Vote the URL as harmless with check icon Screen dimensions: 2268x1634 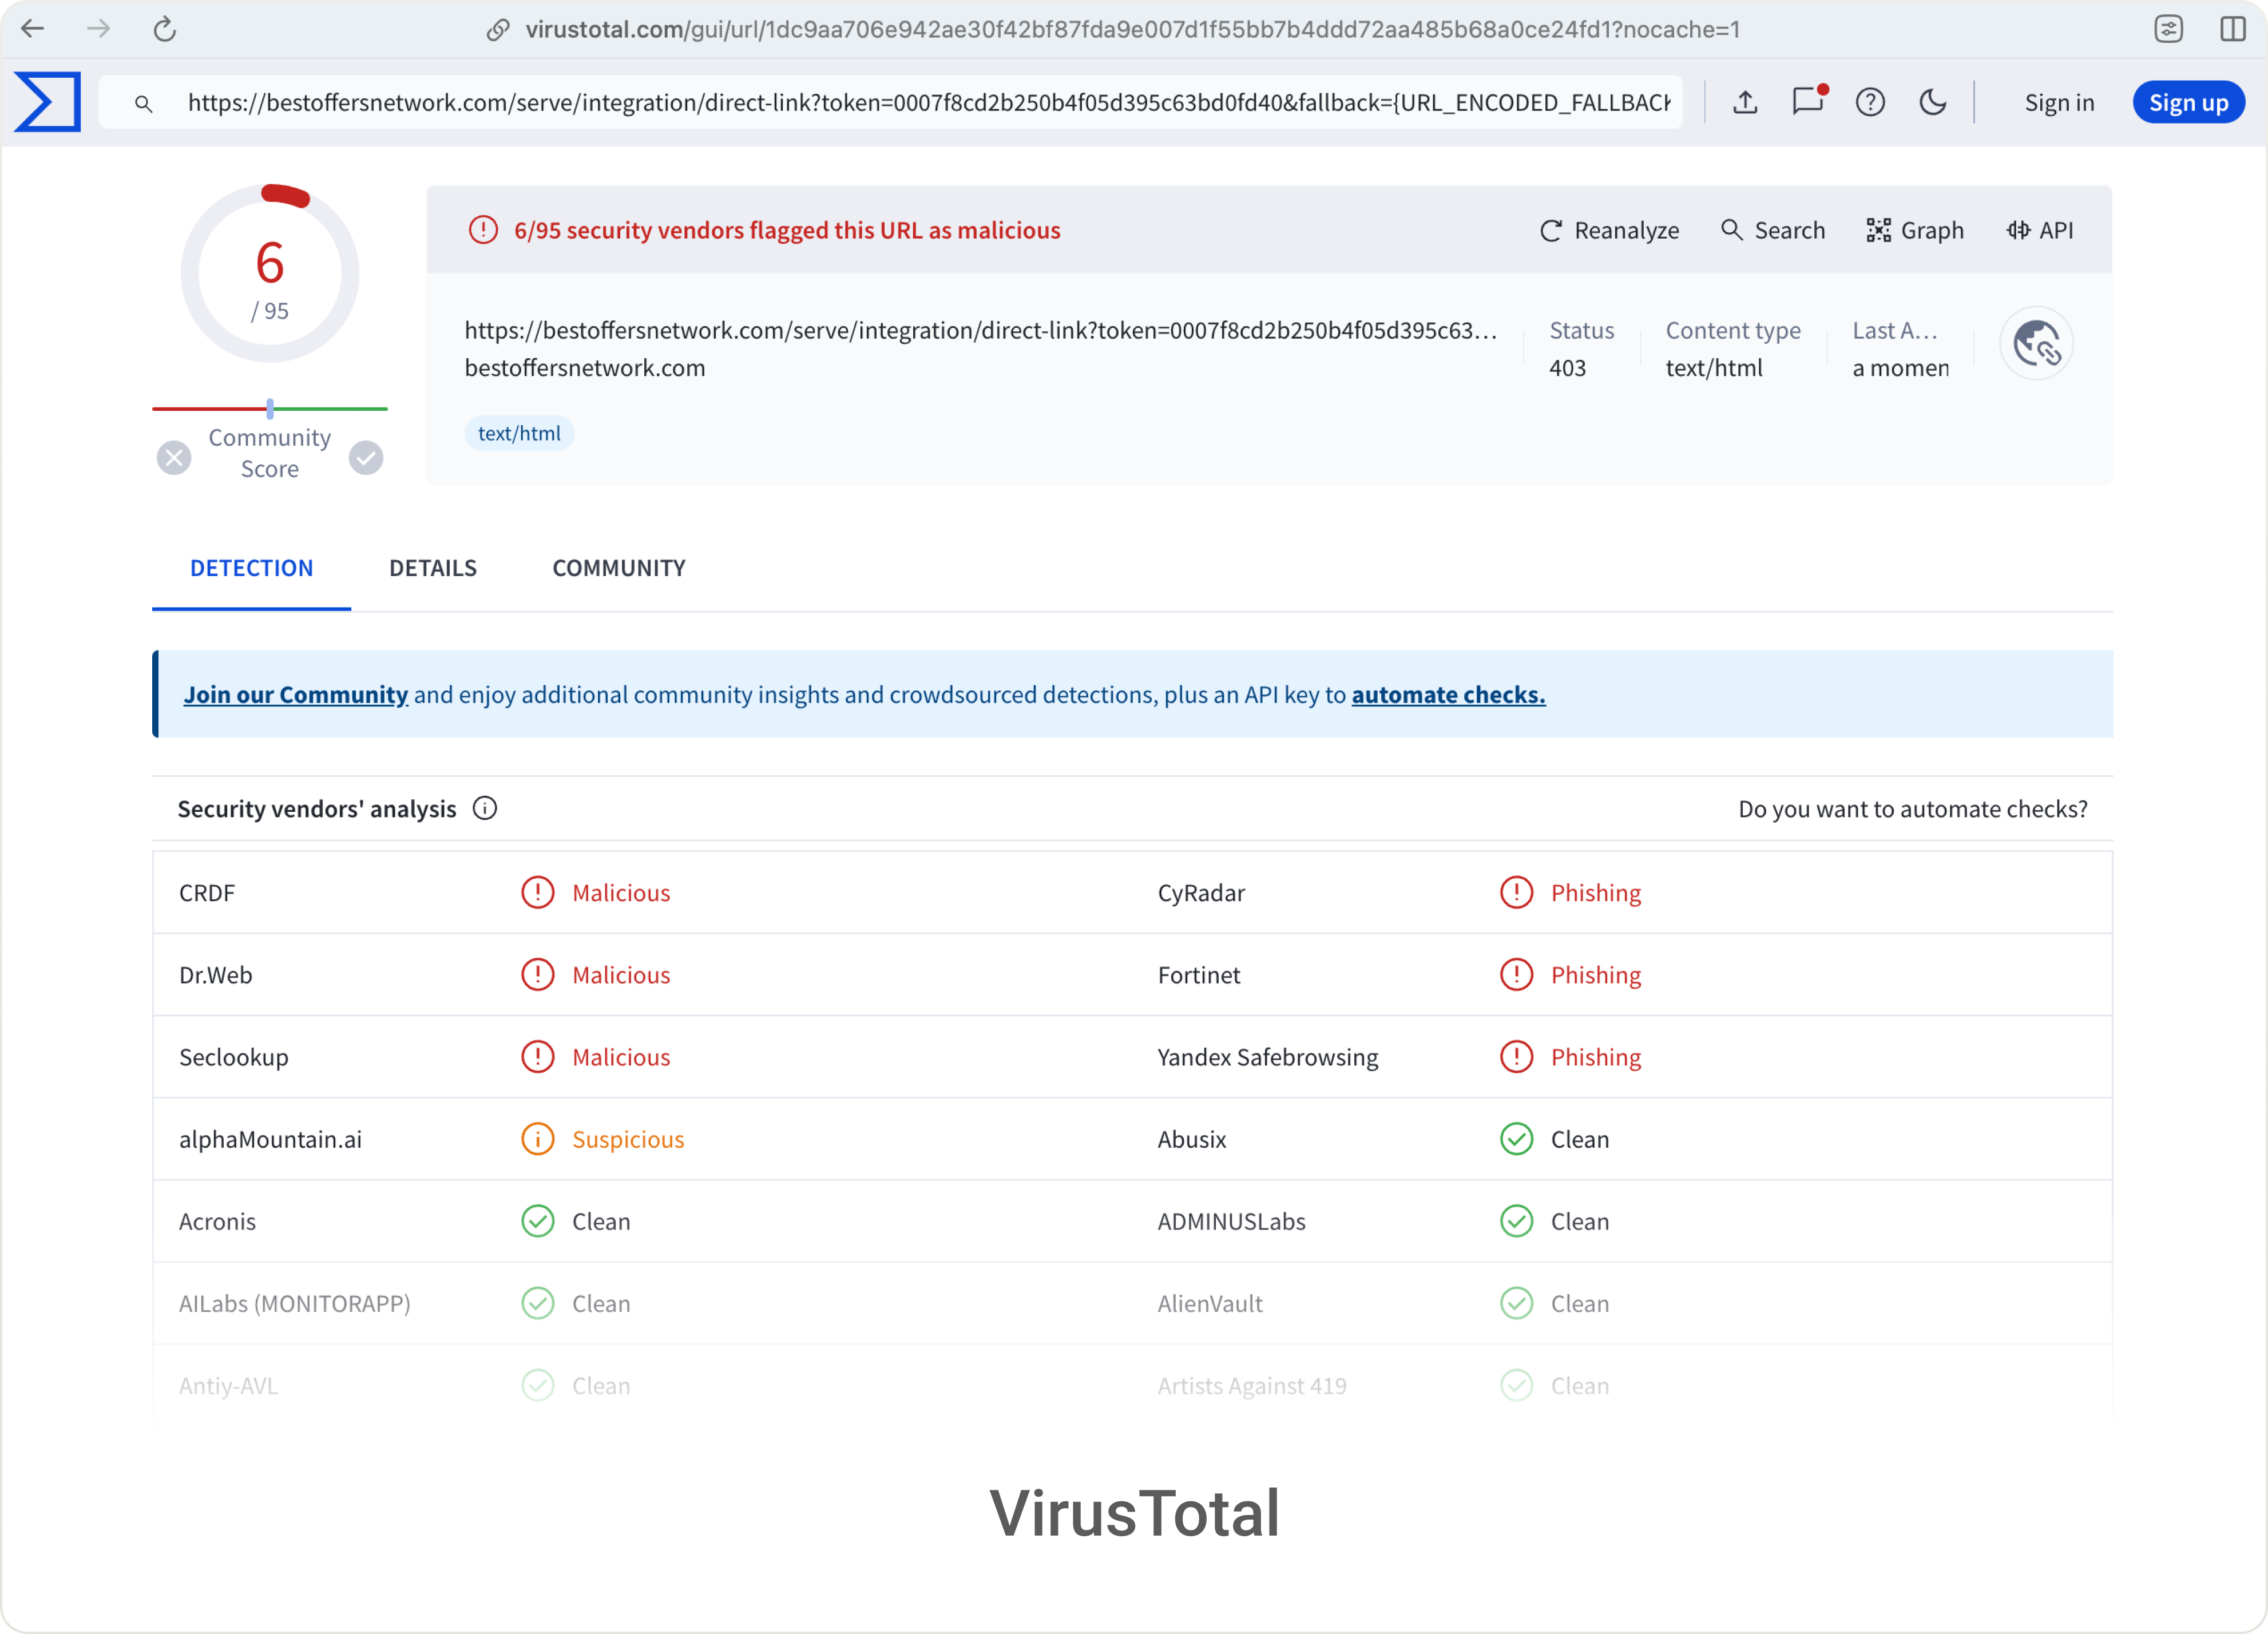click(366, 457)
